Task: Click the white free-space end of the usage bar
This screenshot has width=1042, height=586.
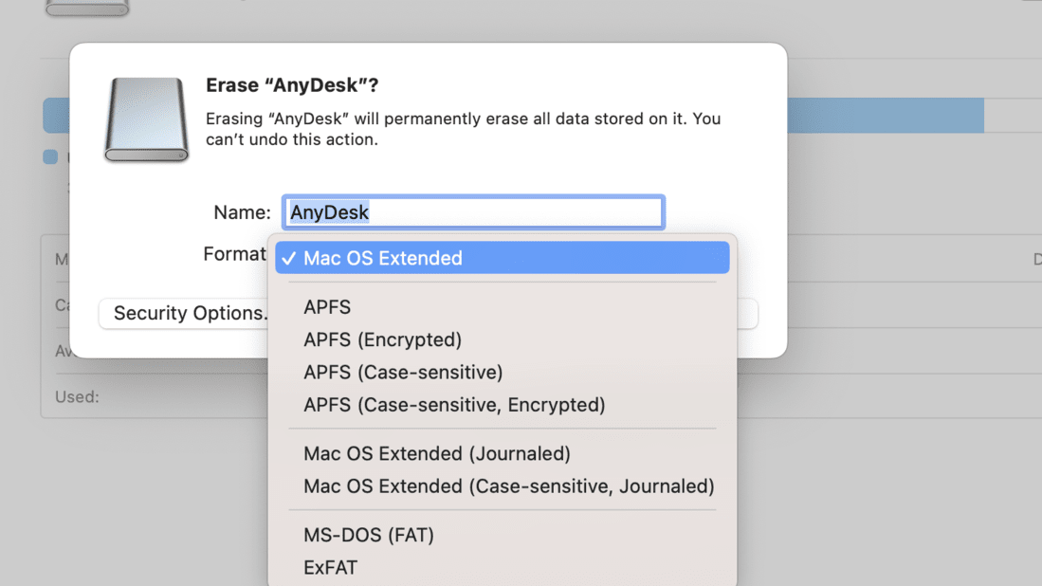Action: (1012, 117)
